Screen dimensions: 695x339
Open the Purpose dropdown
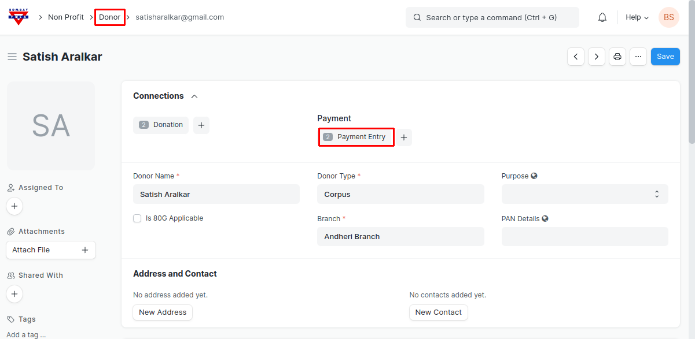[x=584, y=194]
